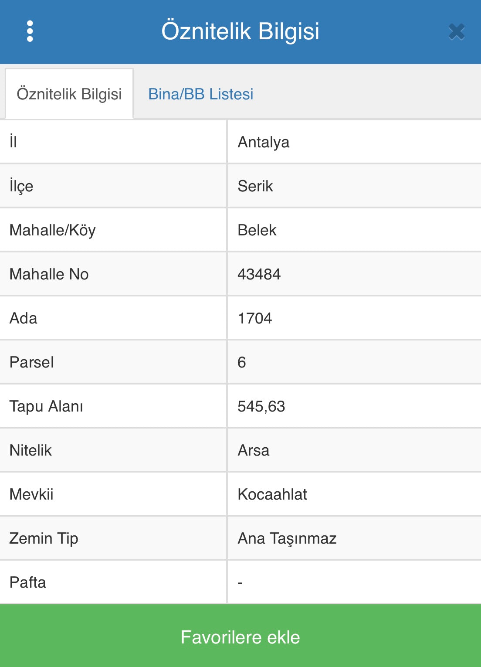
Task: Select the Ada value 1704
Action: coord(254,318)
